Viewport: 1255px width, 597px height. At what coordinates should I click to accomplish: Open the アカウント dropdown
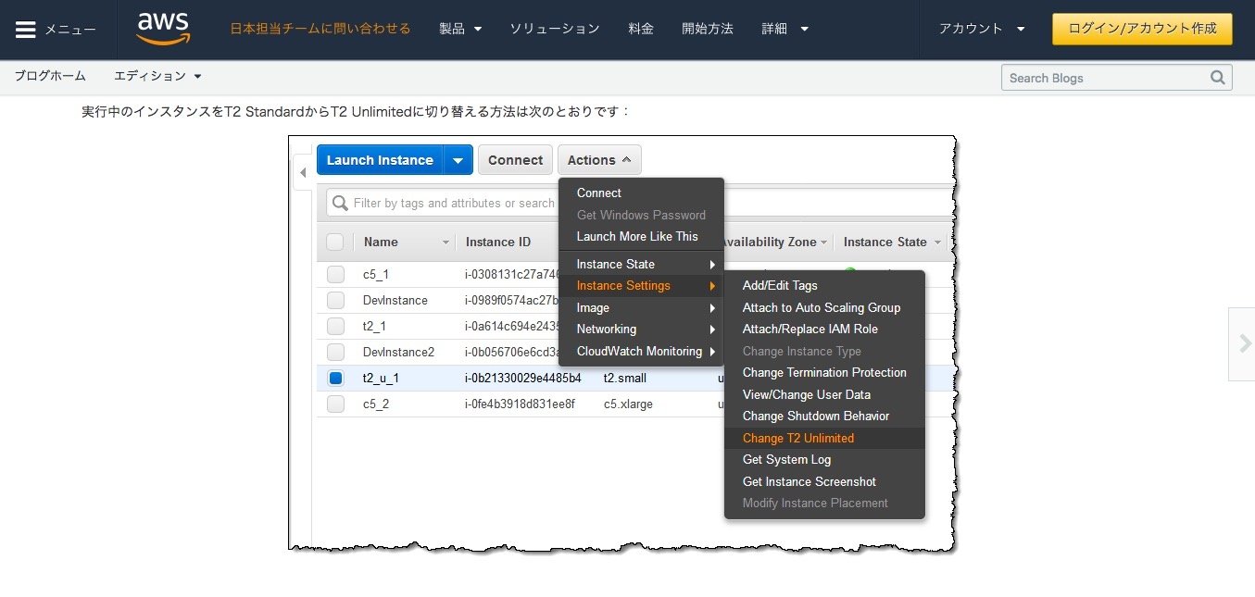coord(982,29)
